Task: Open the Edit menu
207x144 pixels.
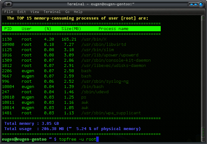Action: 22,12
